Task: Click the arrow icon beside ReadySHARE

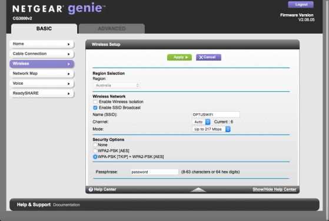Action: pos(69,93)
